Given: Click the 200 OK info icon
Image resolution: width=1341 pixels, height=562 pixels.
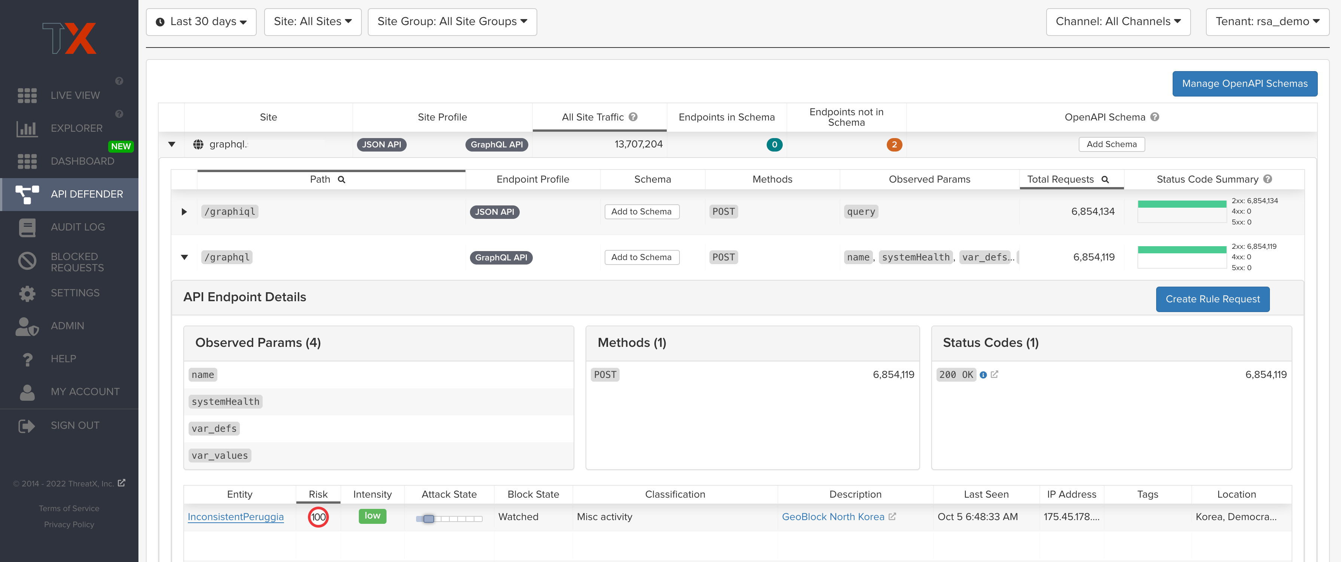Looking at the screenshot, I should click(983, 375).
